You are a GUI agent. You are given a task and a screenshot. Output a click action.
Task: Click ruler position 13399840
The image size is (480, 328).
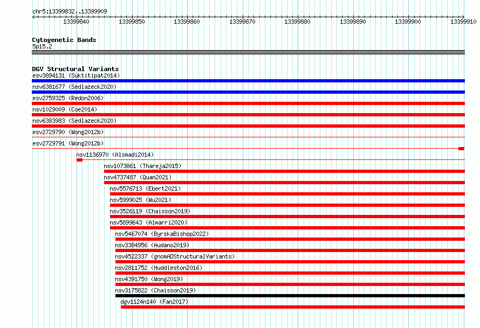tap(76, 22)
